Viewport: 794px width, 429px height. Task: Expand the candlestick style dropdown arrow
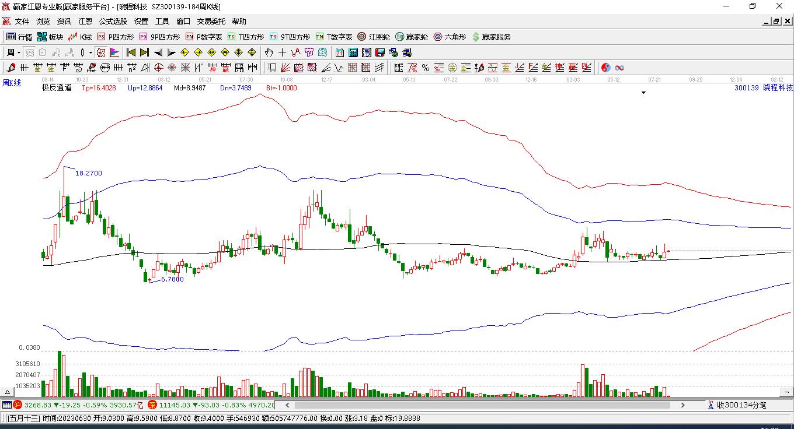point(90,52)
